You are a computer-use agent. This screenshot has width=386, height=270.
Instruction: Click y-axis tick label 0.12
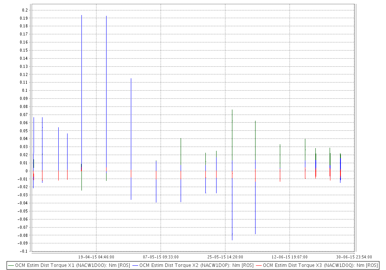[x=24, y=74]
